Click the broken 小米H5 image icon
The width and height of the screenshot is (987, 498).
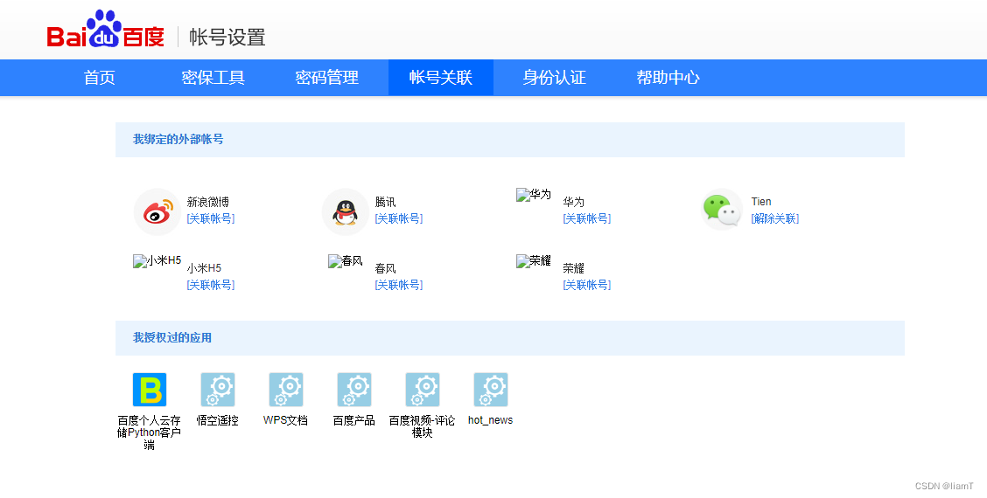(x=157, y=261)
